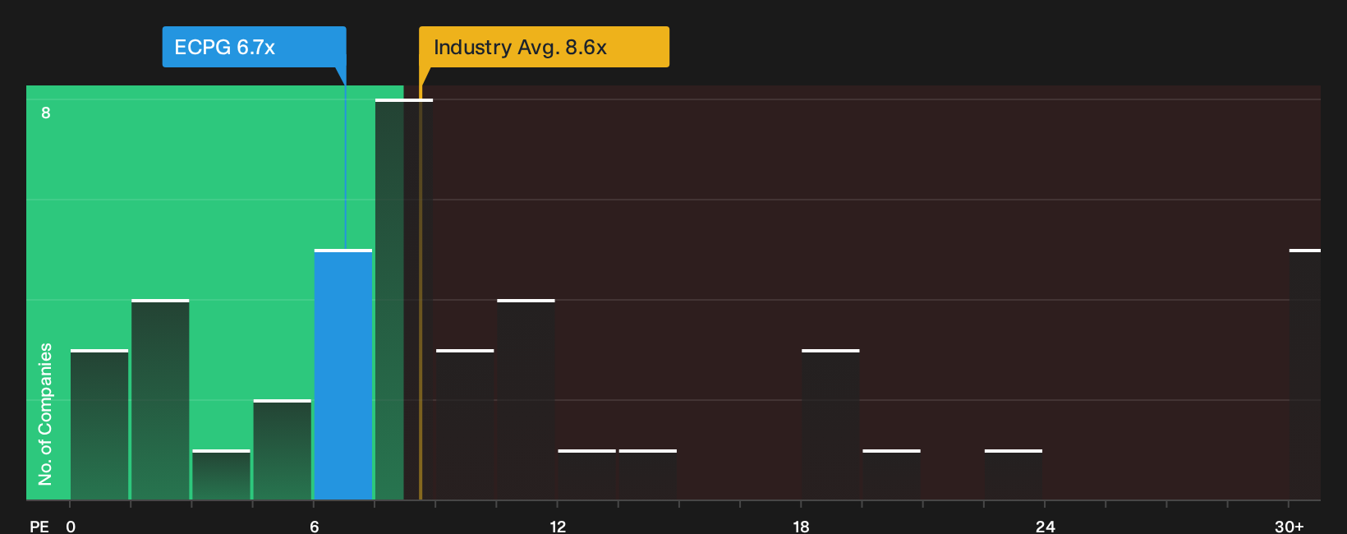Click the x-axis label 6
Image resolution: width=1347 pixels, height=534 pixels.
coord(315,526)
